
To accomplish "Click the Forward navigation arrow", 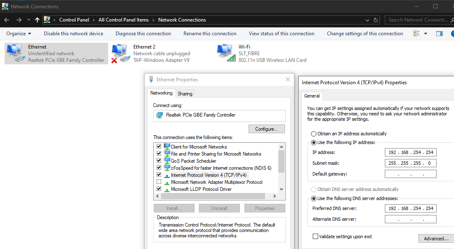I will click(19, 20).
